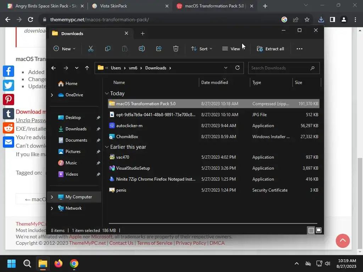The image size is (363, 272).
Task: Sort by the Date modified column
Action: pos(214,83)
